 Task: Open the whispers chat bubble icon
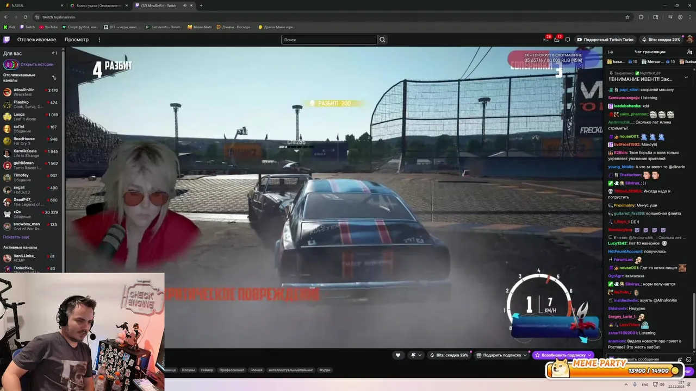(x=568, y=40)
